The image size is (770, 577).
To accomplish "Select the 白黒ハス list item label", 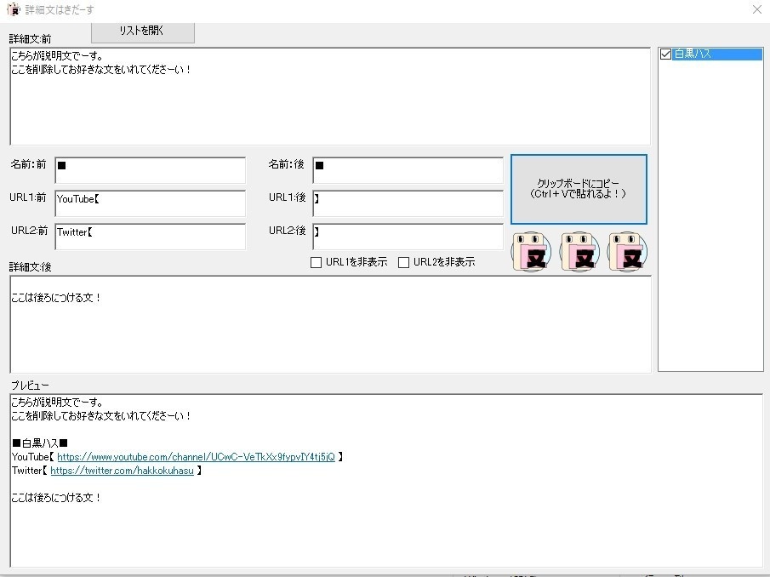I will click(693, 54).
